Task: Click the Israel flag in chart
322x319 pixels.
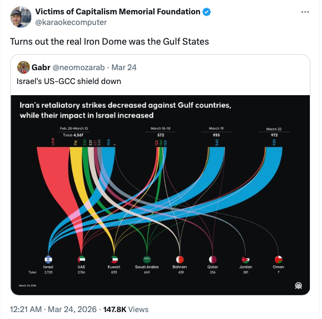Action: (x=48, y=259)
